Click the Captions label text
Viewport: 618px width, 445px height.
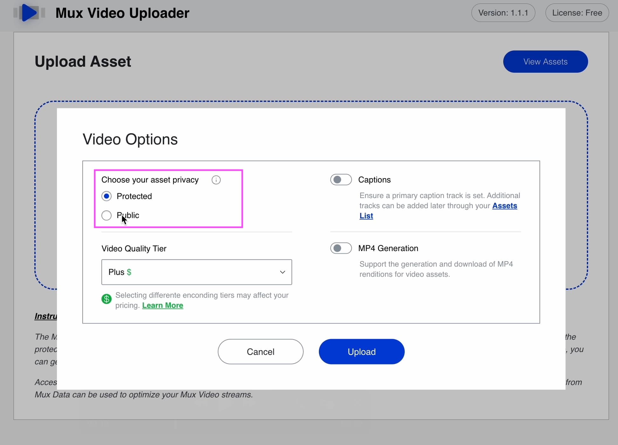374,180
